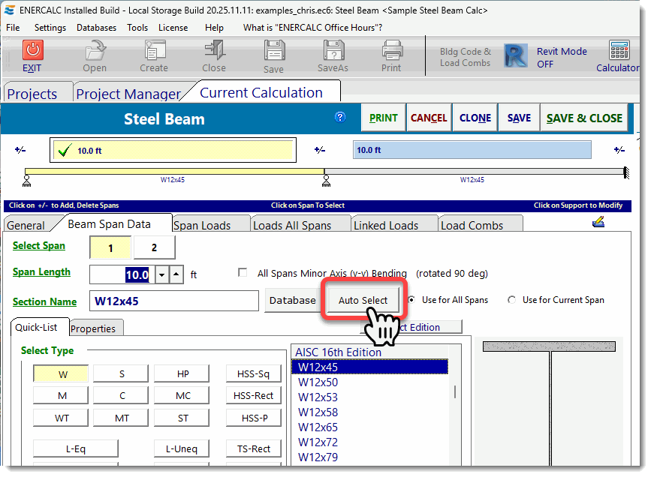Click the Span Length link label

click(x=41, y=272)
